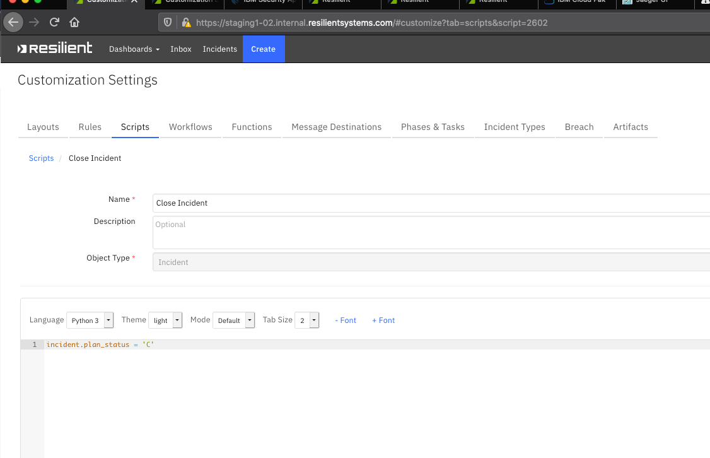Open the Phases & Tasks tab
This screenshot has height=458, width=710.
[x=433, y=127]
